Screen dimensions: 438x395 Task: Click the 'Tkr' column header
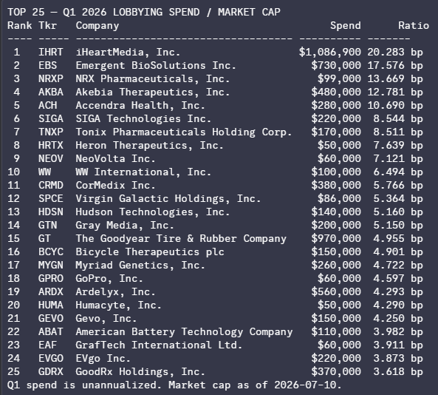47,25
